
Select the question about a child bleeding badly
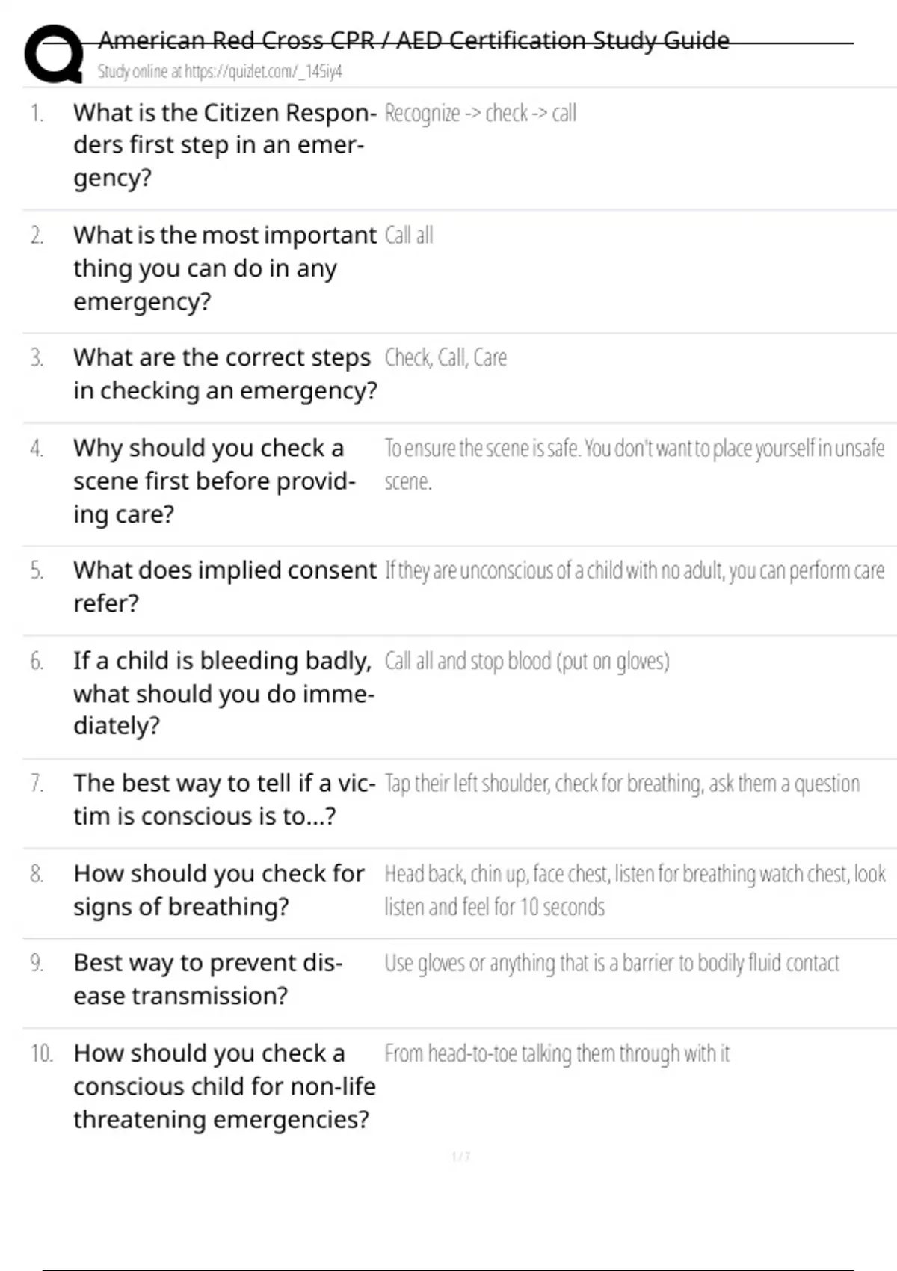[x=224, y=693]
